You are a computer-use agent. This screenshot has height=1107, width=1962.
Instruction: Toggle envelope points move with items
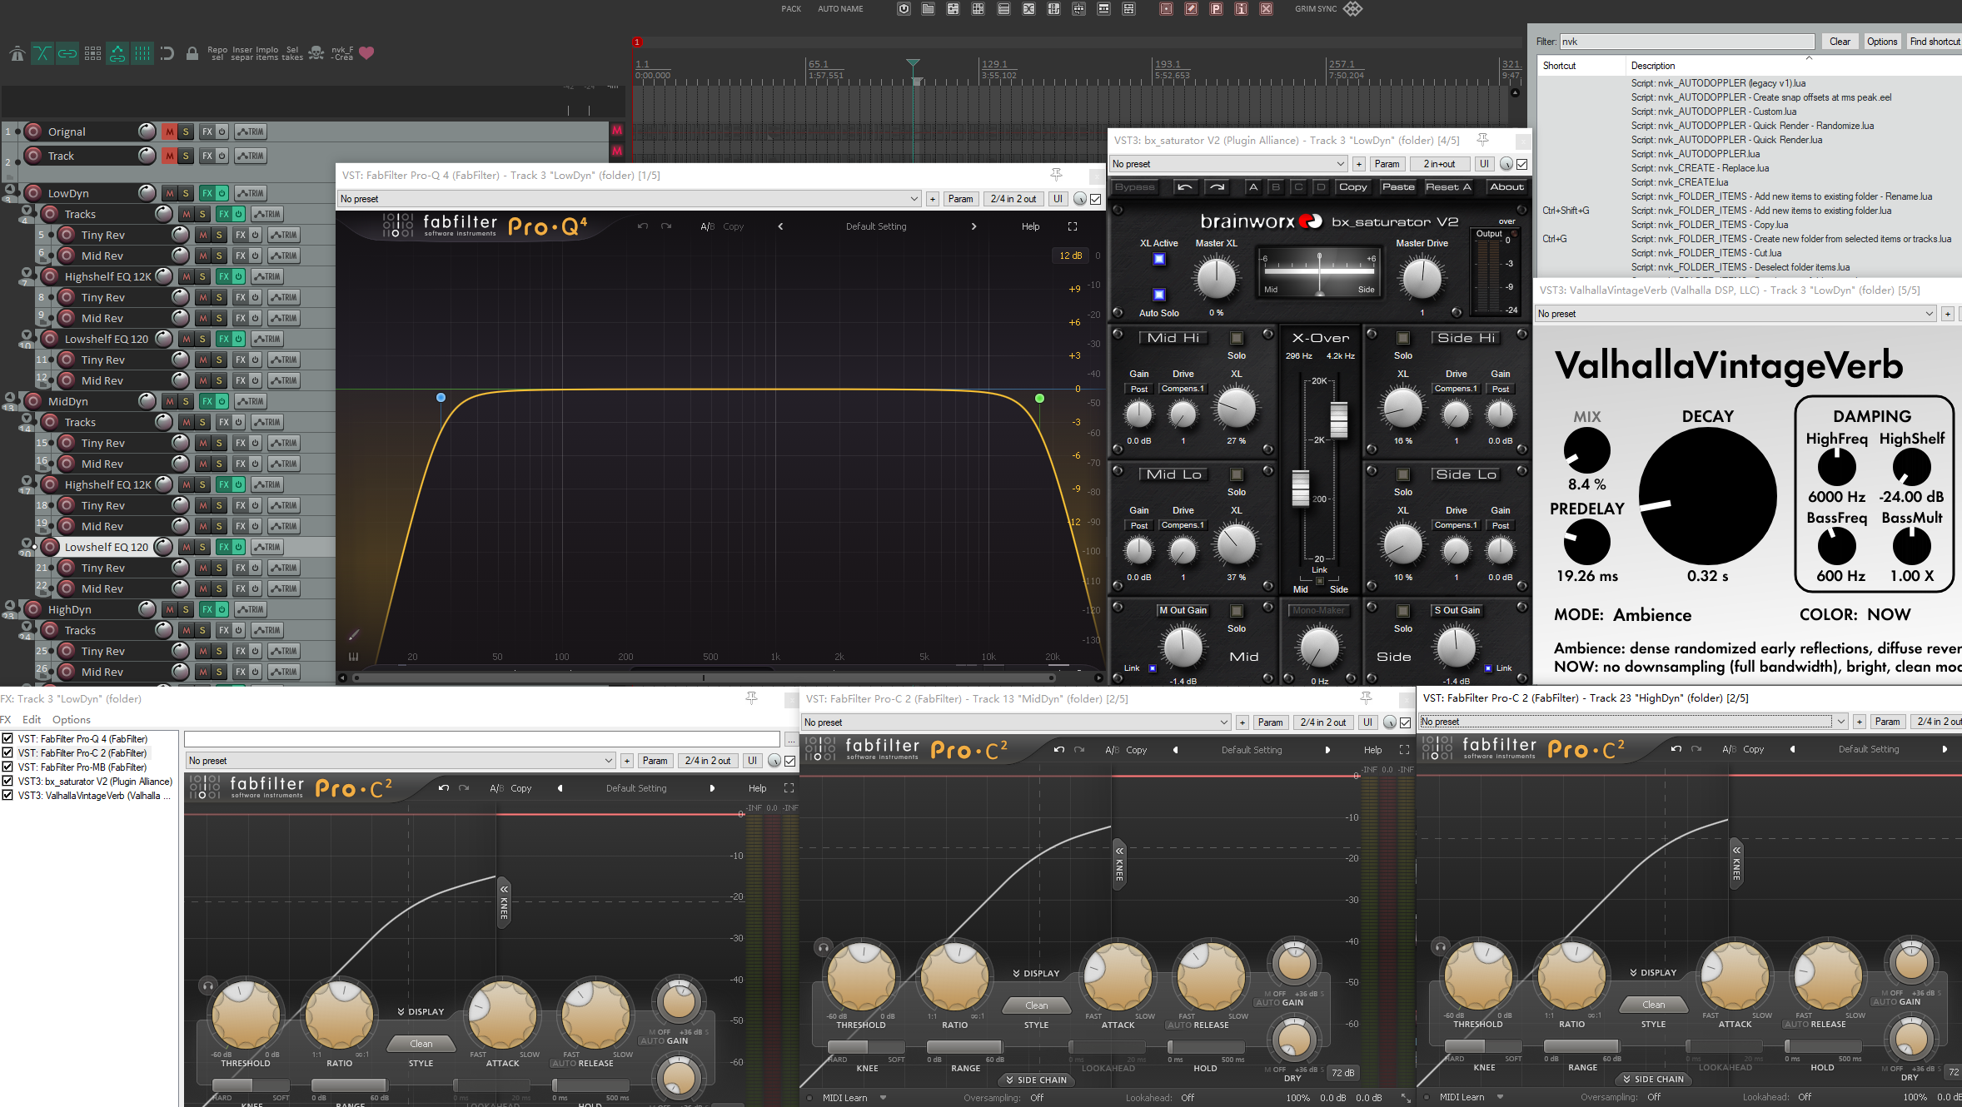tap(117, 53)
